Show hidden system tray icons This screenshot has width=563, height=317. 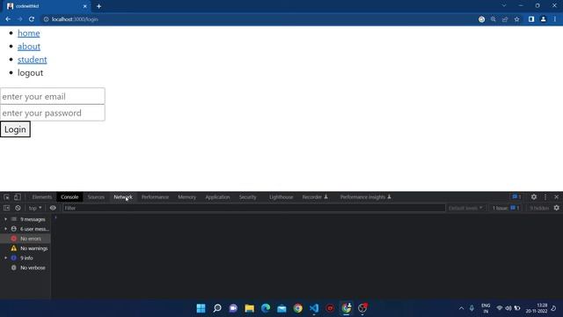[x=461, y=308]
